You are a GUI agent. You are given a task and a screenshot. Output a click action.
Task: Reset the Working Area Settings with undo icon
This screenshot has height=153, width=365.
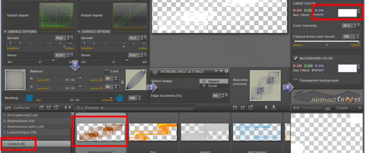click(221, 72)
